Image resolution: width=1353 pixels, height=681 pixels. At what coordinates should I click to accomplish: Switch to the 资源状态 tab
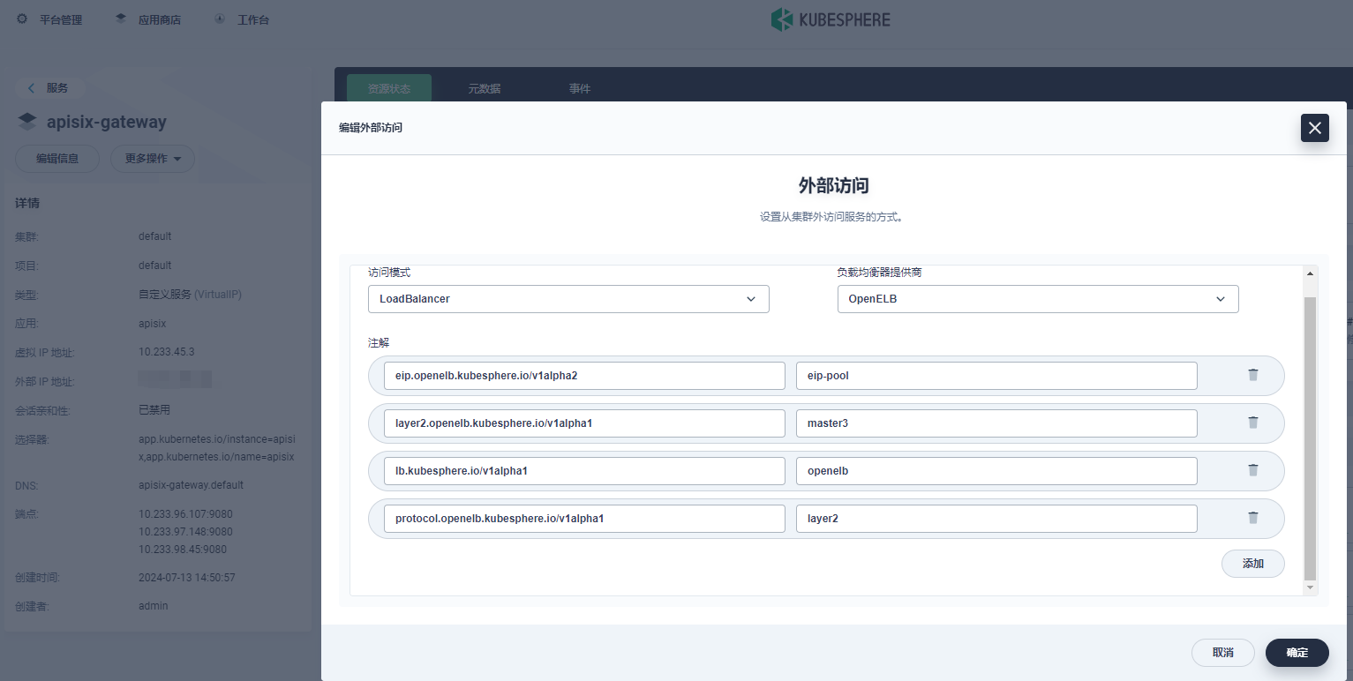tap(389, 89)
